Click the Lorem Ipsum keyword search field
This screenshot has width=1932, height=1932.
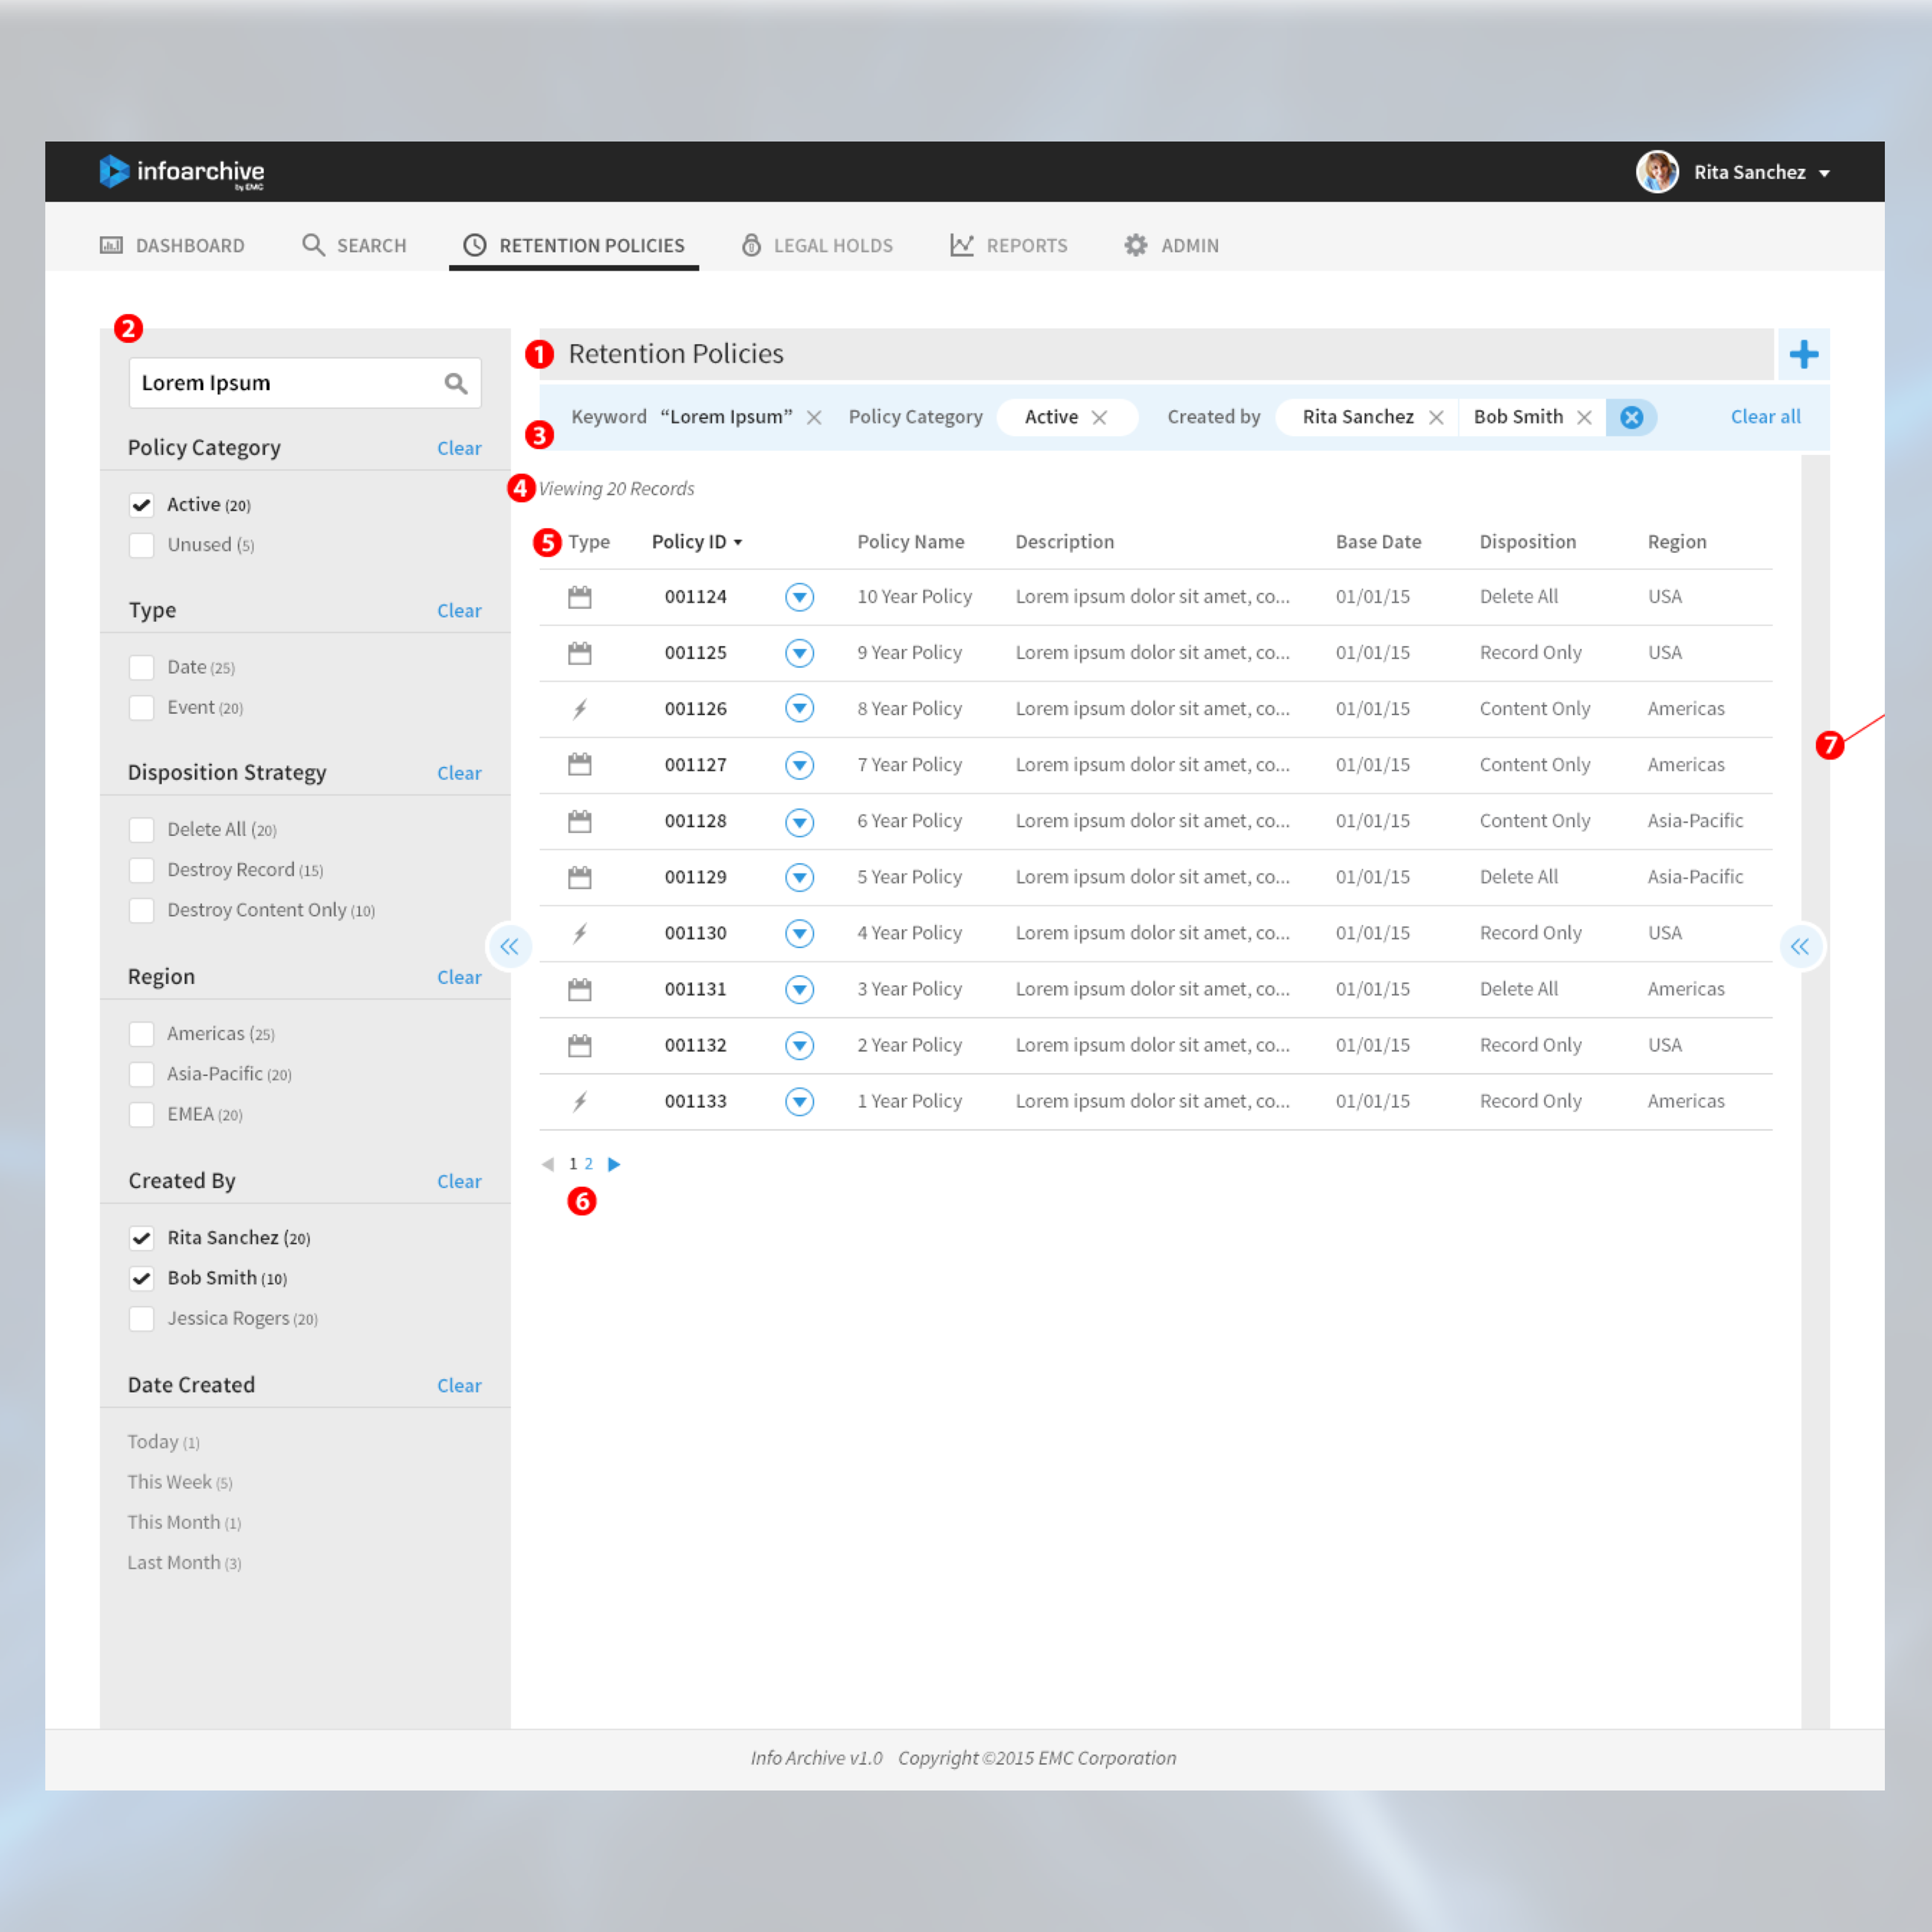click(x=280, y=383)
